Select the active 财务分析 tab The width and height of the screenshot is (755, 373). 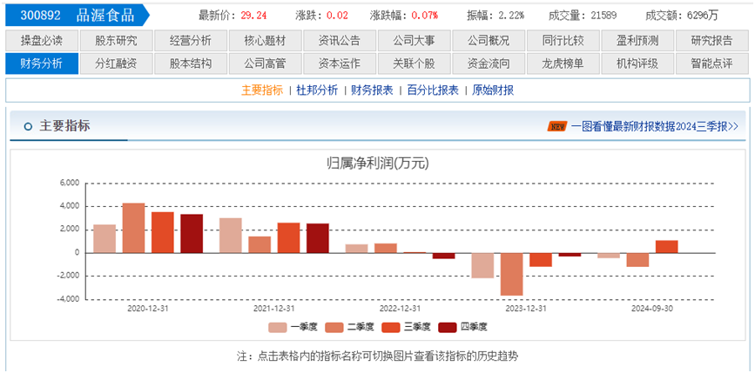click(x=42, y=63)
